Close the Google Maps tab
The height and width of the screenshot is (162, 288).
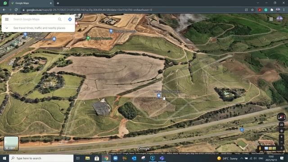(x=51, y=3)
